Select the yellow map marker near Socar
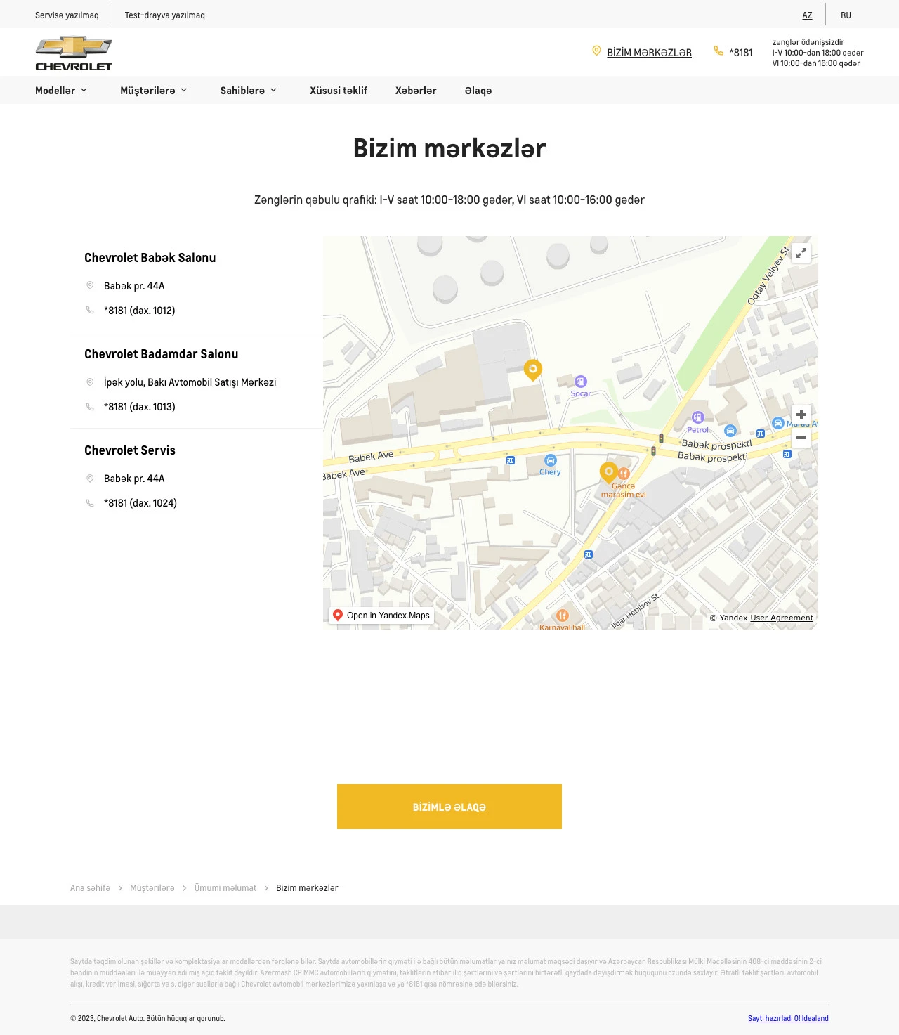 click(x=533, y=369)
